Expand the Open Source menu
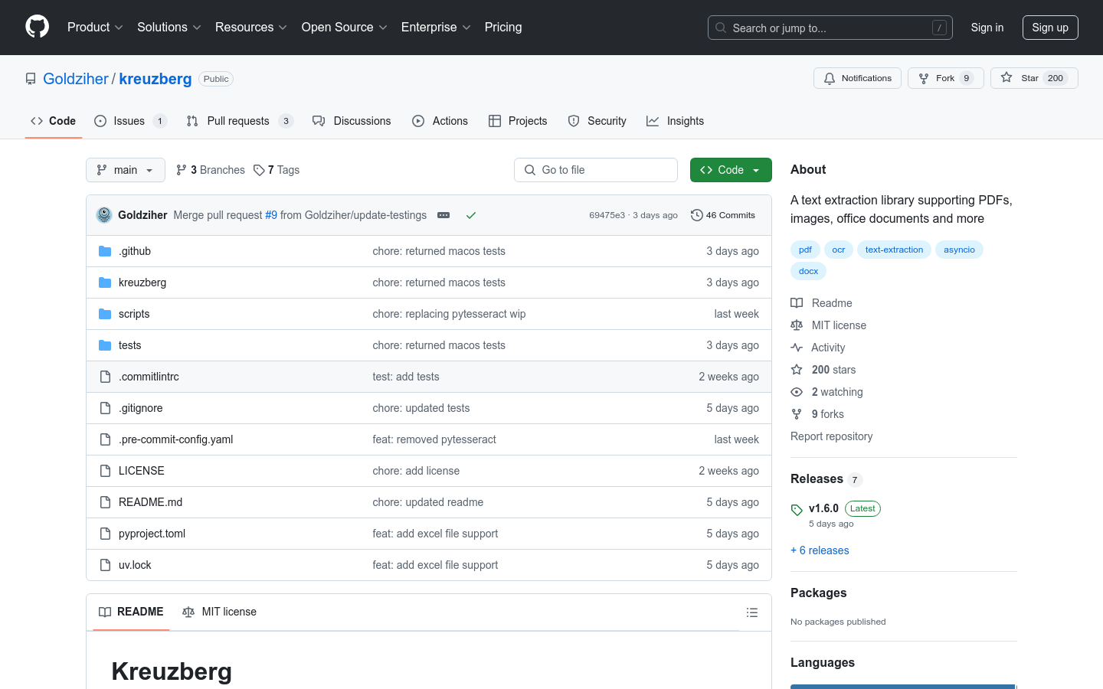The width and height of the screenshot is (1103, 689). tap(345, 28)
